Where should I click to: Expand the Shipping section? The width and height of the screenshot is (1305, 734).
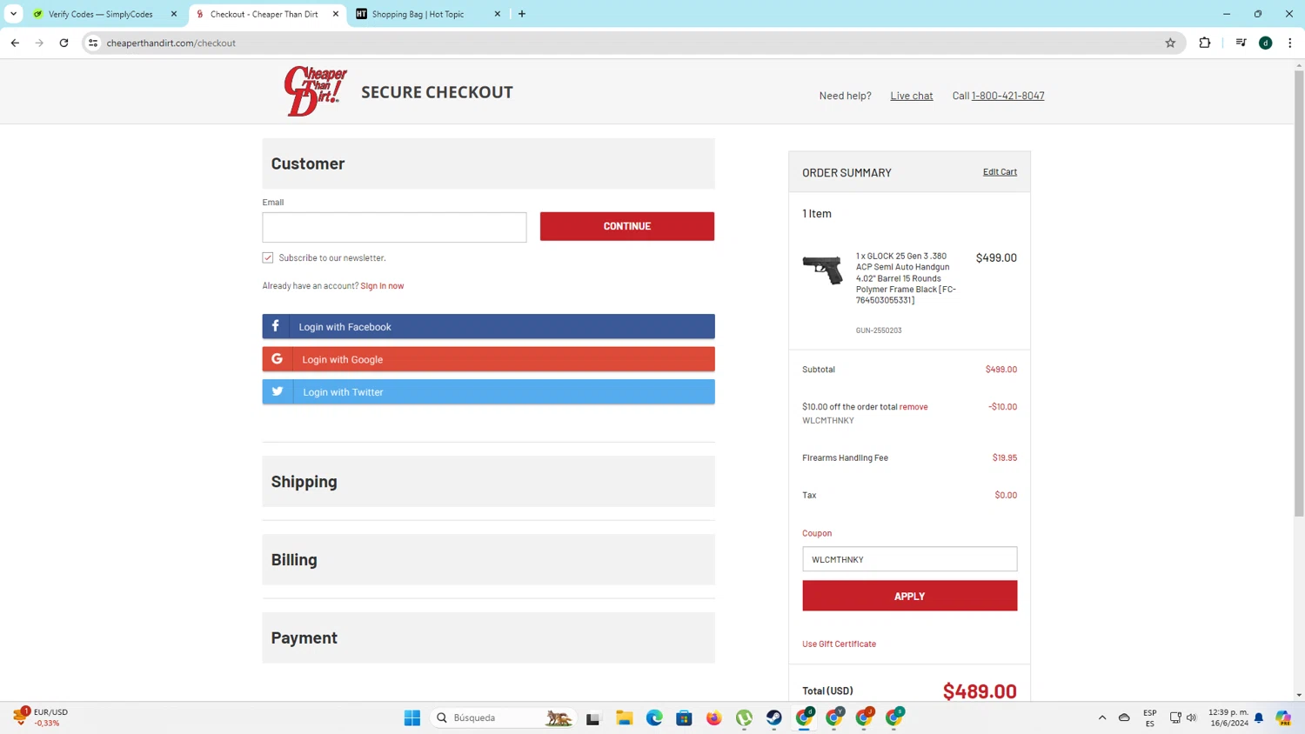(489, 481)
